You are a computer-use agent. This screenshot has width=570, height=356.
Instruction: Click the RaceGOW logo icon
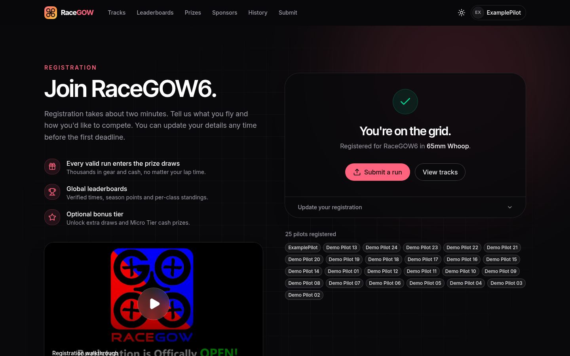51,13
